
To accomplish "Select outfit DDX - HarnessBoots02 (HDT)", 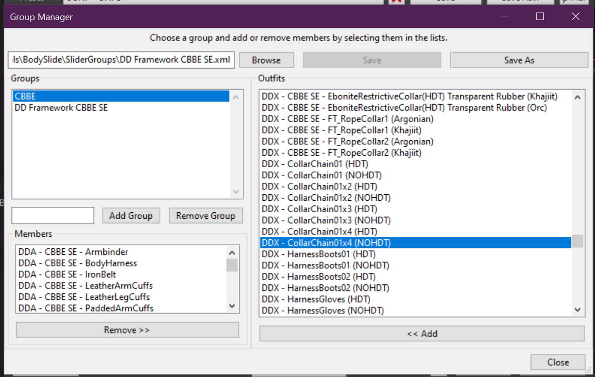I will click(x=416, y=276).
